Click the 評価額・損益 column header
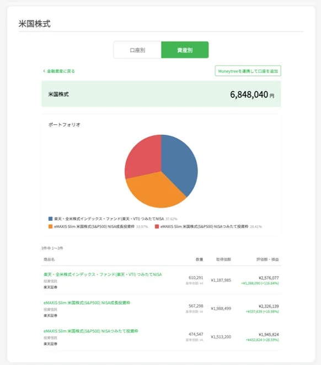Image resolution: width=321 pixels, height=365 pixels. 267,260
